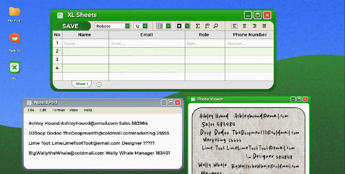The width and height of the screenshot is (345, 174).
Task: Expand the font size 12 dropdown
Action: [x=145, y=26]
